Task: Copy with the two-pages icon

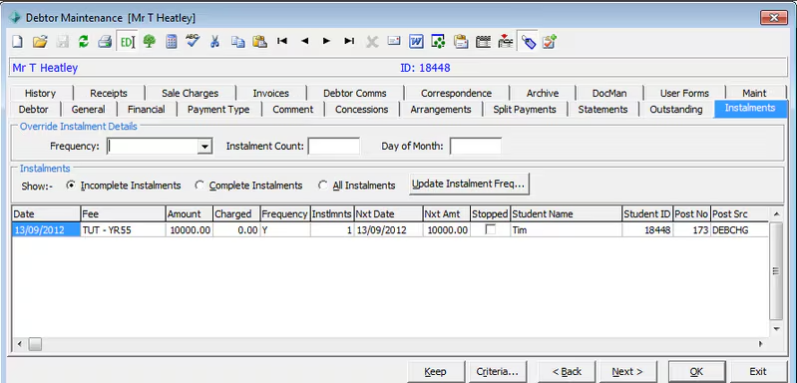Action: 237,42
